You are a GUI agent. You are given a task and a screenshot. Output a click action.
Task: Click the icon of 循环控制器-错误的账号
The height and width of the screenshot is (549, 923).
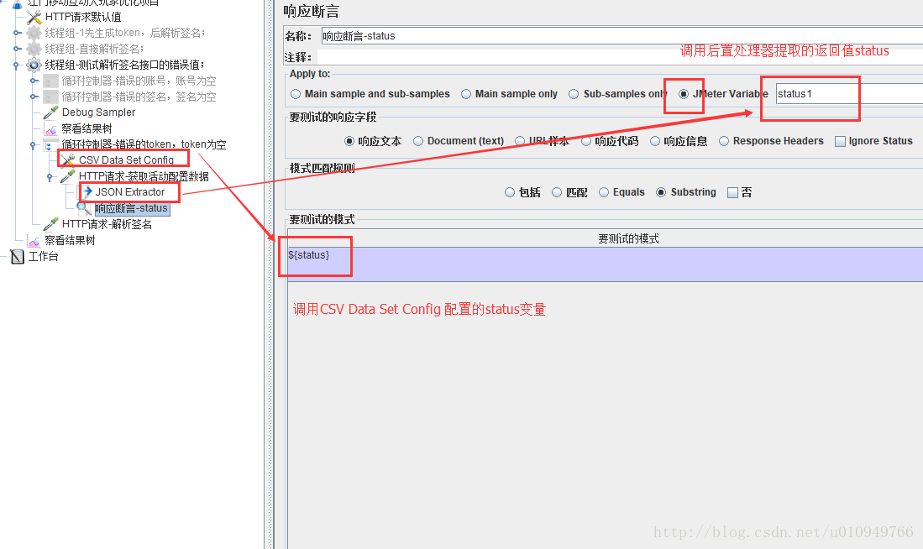51,81
